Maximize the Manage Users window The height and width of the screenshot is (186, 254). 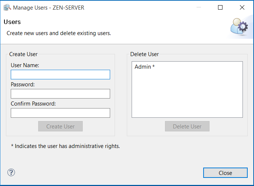pos(220,7)
